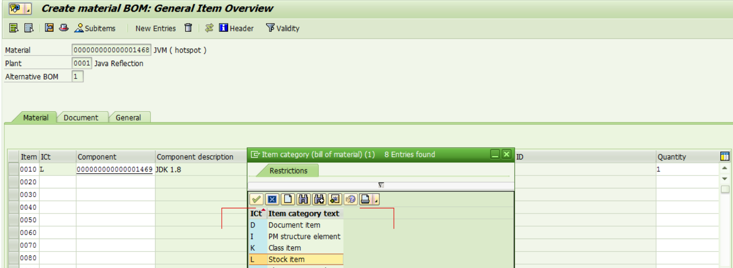This screenshot has height=268, width=733.
Task: Switch to the Document tab
Action: tap(81, 118)
